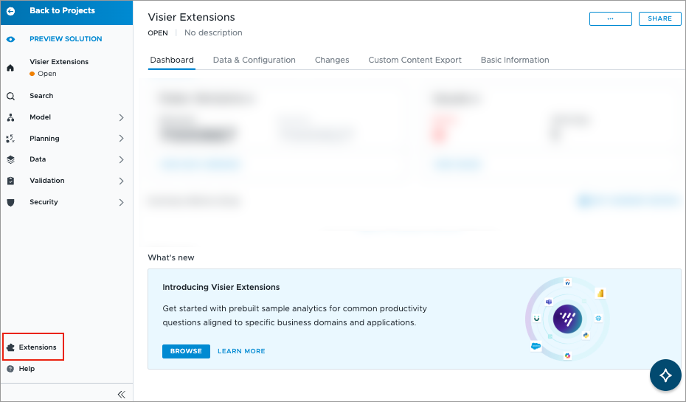This screenshot has width=686, height=402.
Task: Open the Extensions puzzle icon
Action: pyautogui.click(x=10, y=347)
